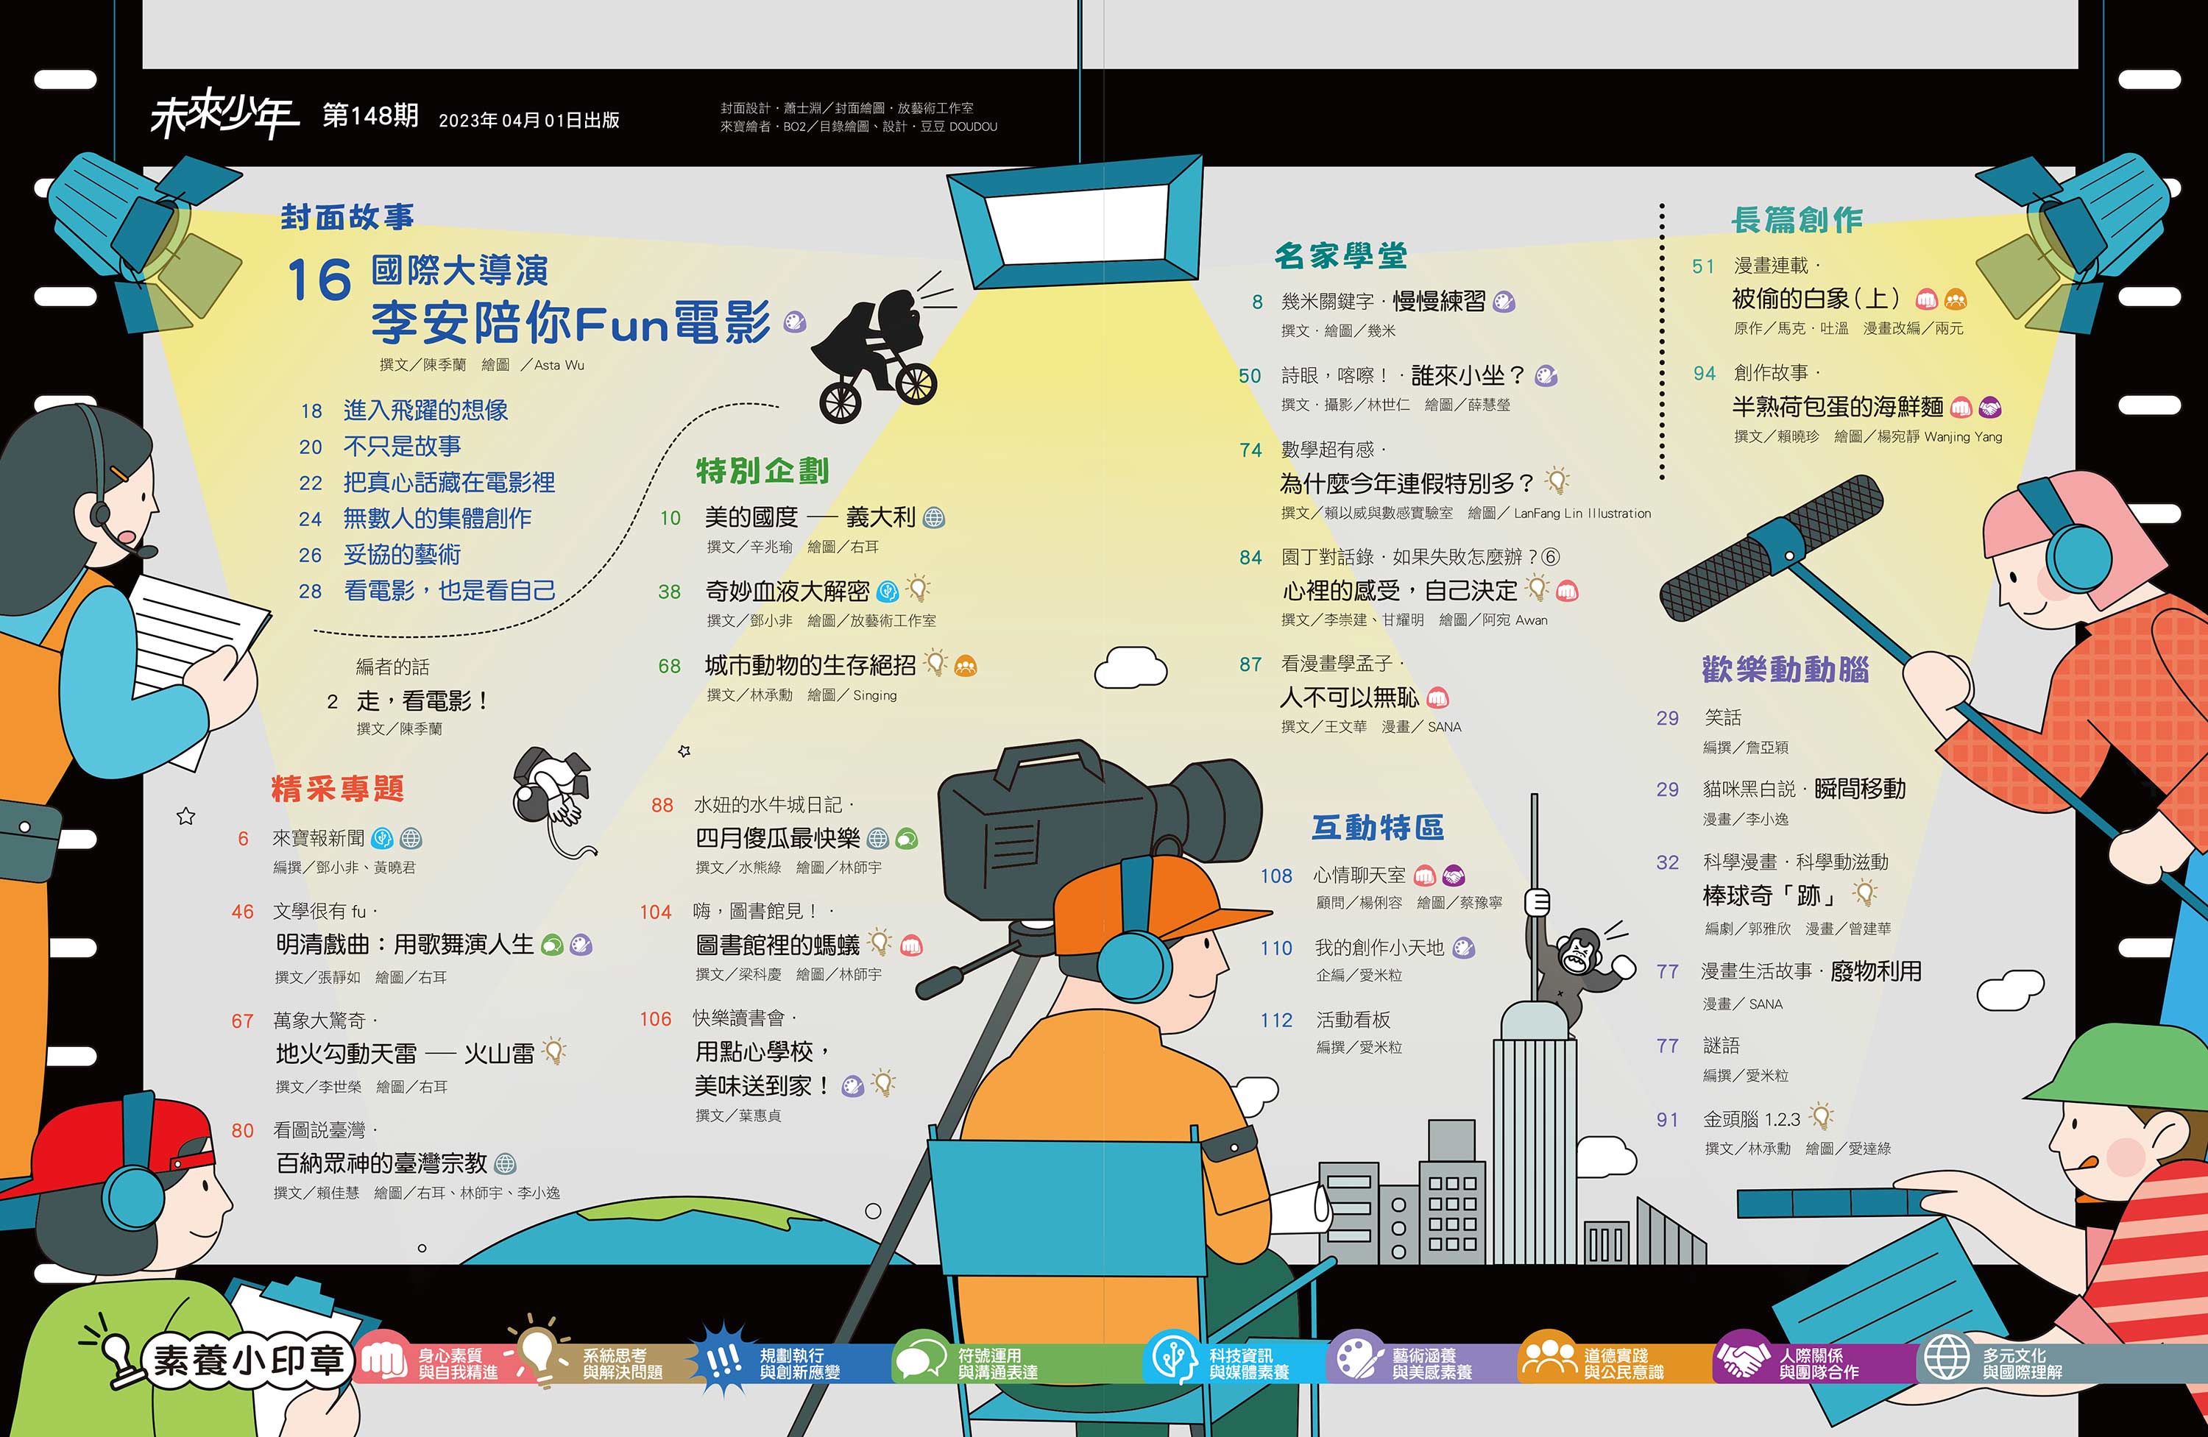
Task: Click the people icon after 被偷的白象（上）
Action: pos(1956,299)
